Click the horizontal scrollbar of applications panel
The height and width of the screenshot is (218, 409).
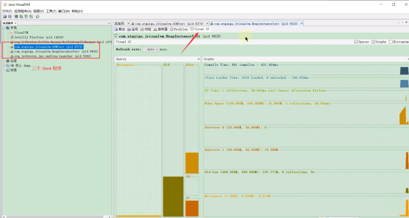[56, 217]
